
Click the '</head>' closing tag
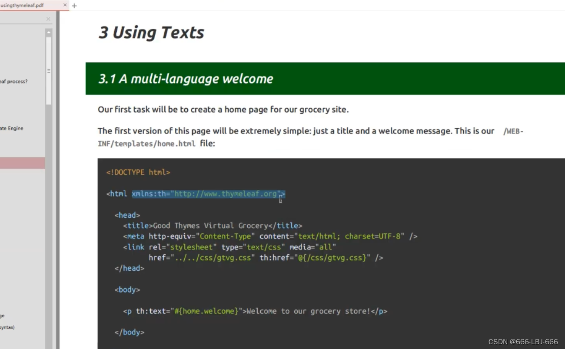[130, 269]
